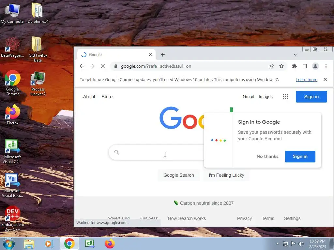Open the Extensions puzzle icon
The width and height of the screenshot is (334, 250).
point(295,66)
